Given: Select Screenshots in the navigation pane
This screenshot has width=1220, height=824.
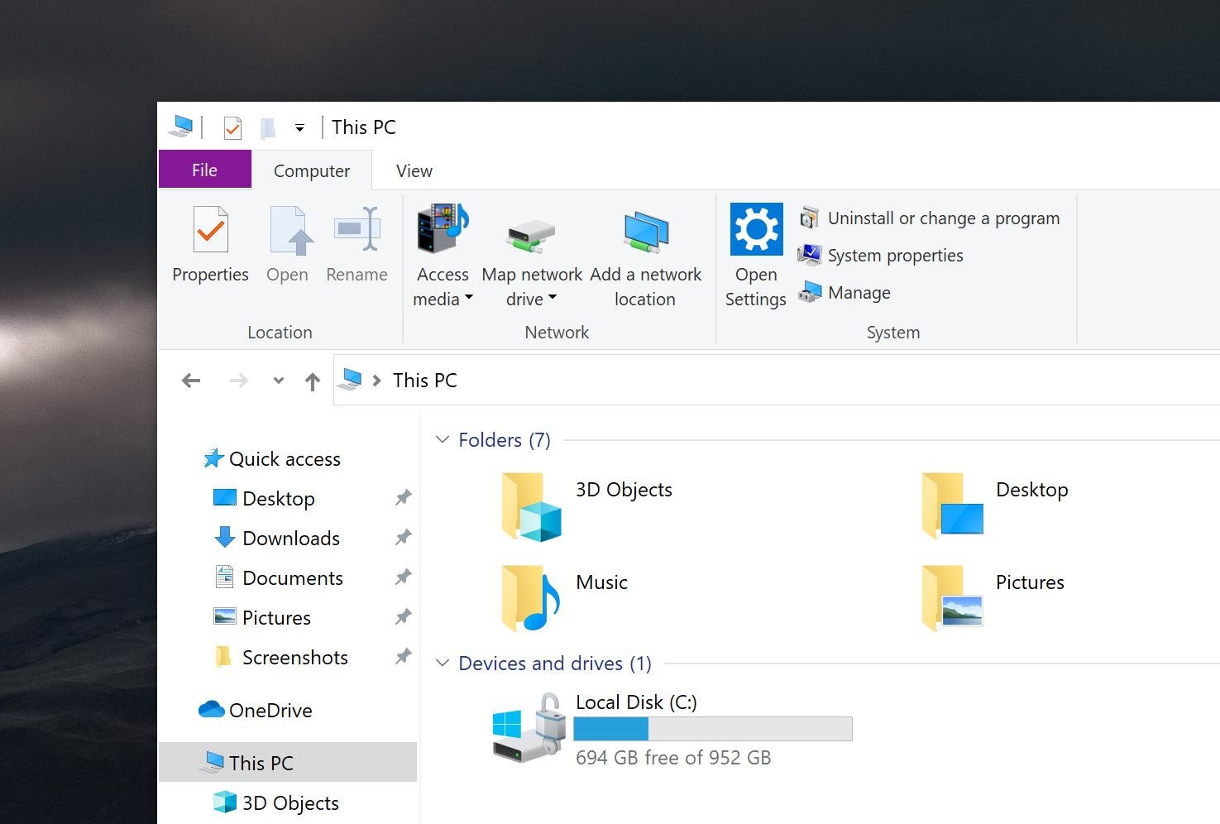Looking at the screenshot, I should [x=295, y=658].
